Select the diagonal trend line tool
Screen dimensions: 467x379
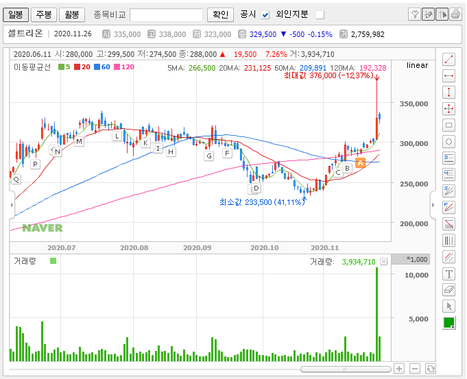click(x=449, y=59)
